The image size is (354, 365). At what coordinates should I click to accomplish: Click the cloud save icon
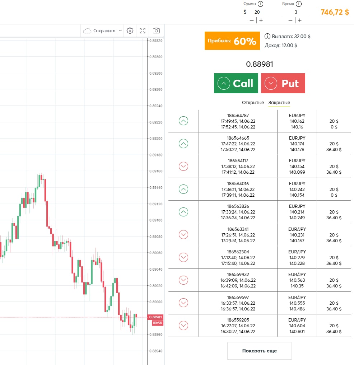[x=87, y=31]
